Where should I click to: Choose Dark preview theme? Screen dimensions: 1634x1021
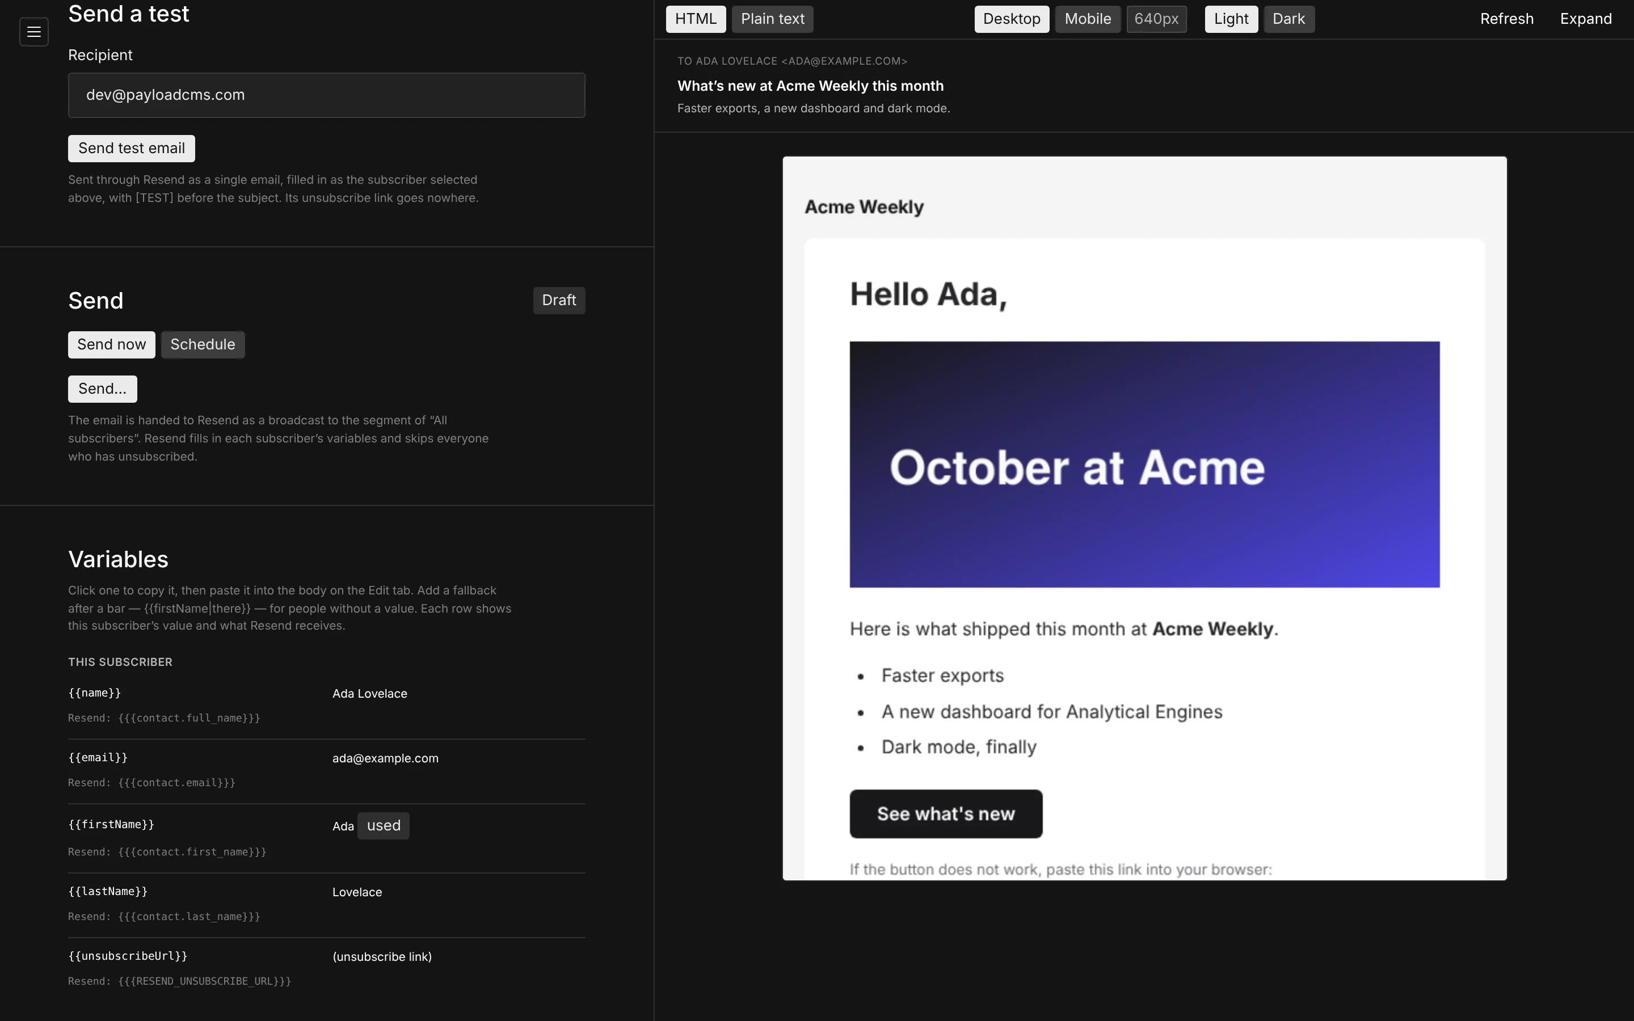pyautogui.click(x=1289, y=19)
